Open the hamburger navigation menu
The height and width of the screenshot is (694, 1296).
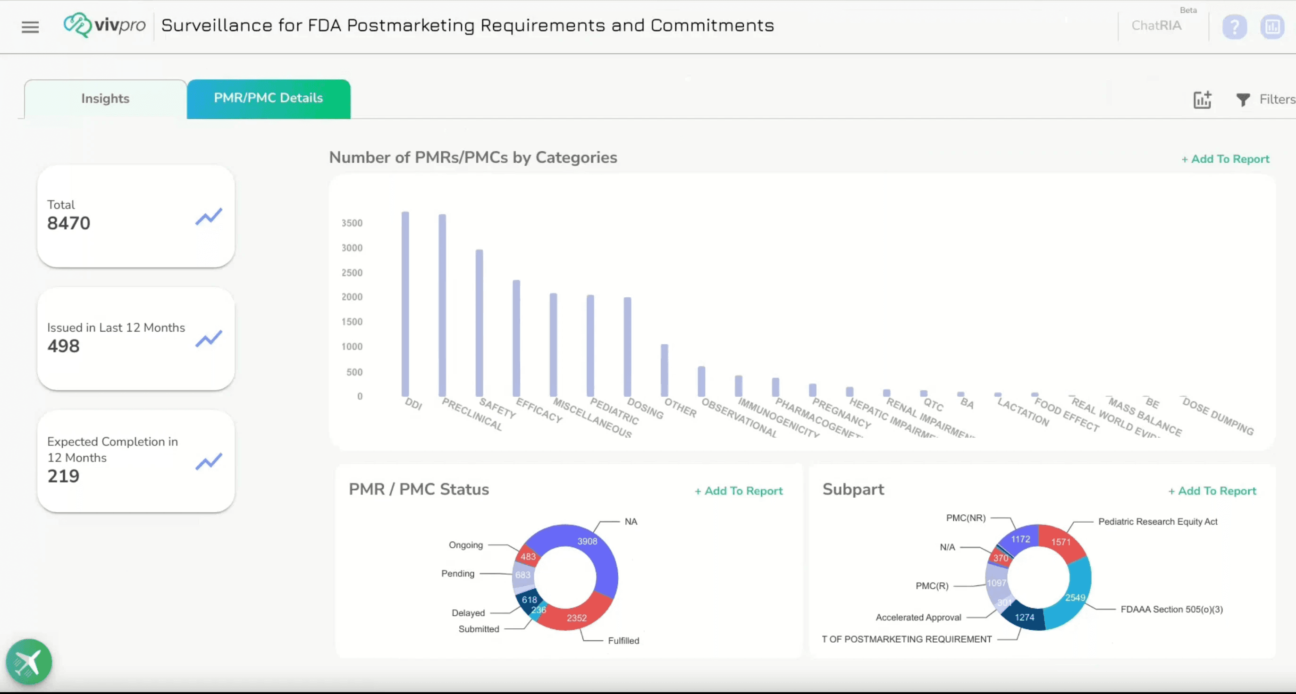(30, 27)
